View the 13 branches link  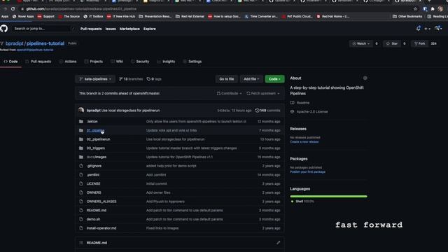[131, 79]
